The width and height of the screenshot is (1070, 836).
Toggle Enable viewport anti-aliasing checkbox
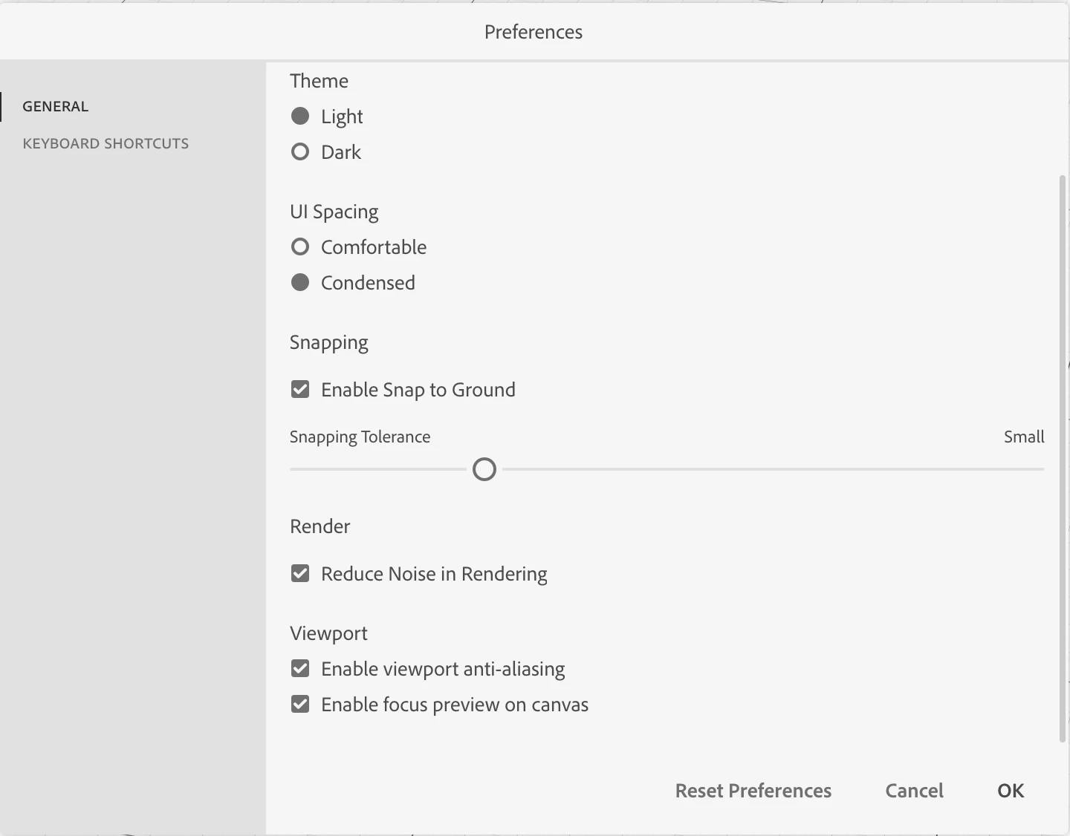[x=300, y=669]
